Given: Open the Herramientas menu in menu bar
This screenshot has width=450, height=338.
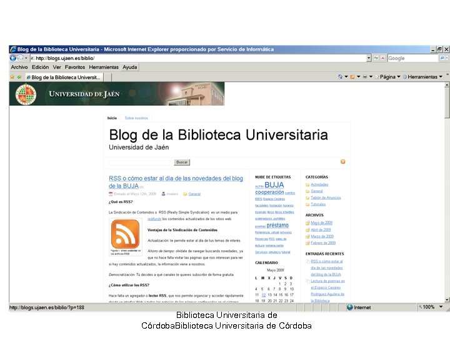Looking at the screenshot, I should [104, 67].
